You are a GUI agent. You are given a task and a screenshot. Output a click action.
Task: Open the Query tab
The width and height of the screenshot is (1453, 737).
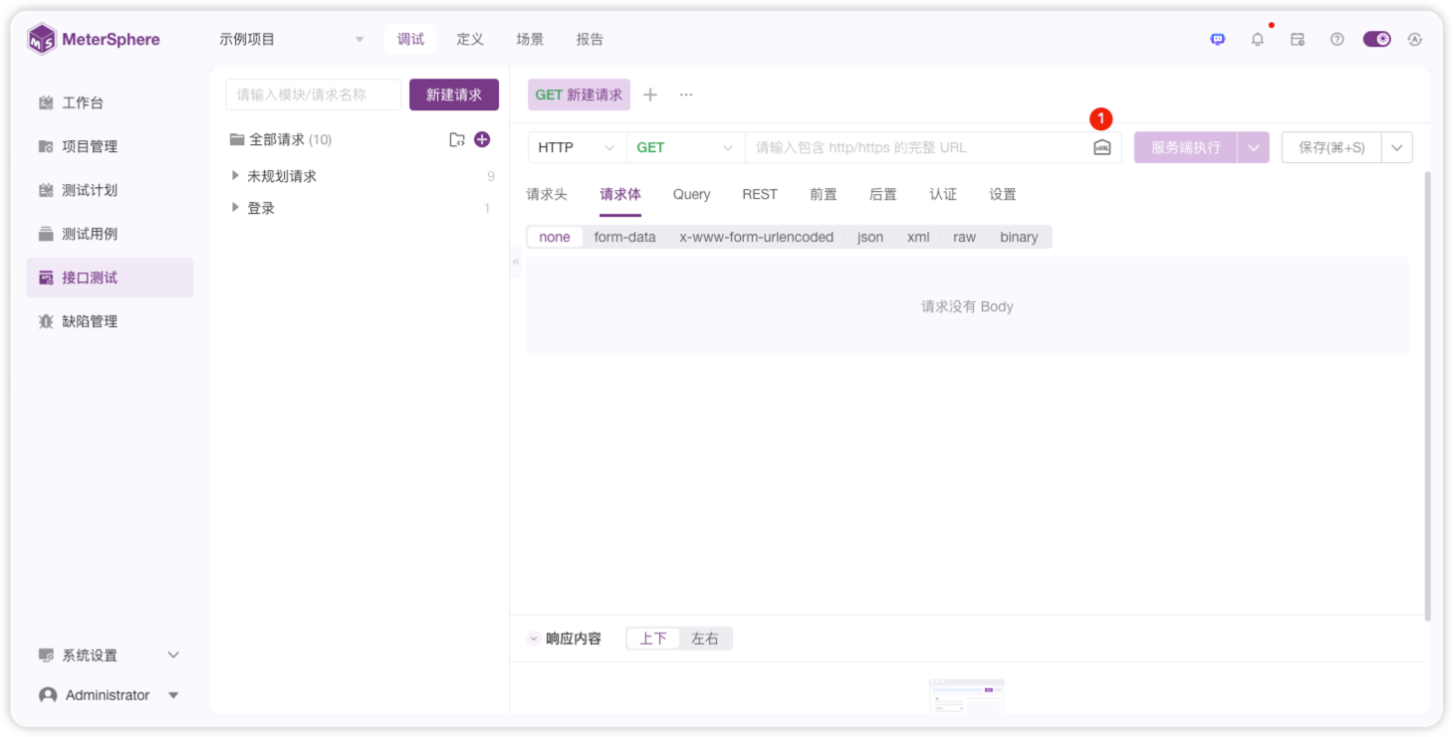click(691, 194)
